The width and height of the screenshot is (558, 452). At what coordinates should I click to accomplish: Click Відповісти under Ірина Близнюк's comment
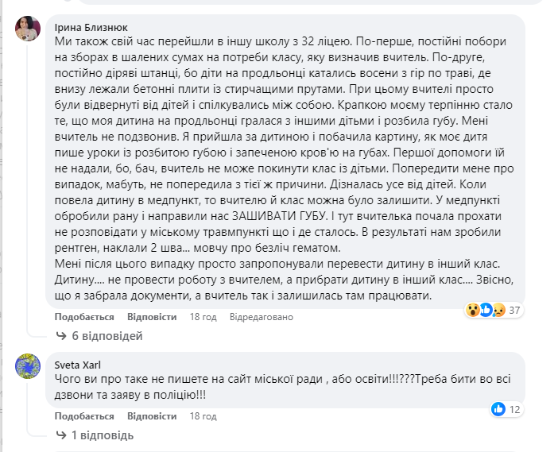pyautogui.click(x=152, y=316)
